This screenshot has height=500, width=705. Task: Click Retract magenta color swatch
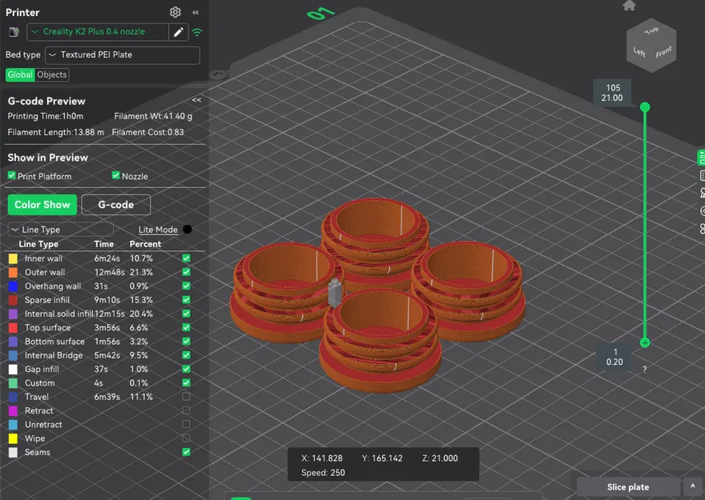tap(13, 410)
